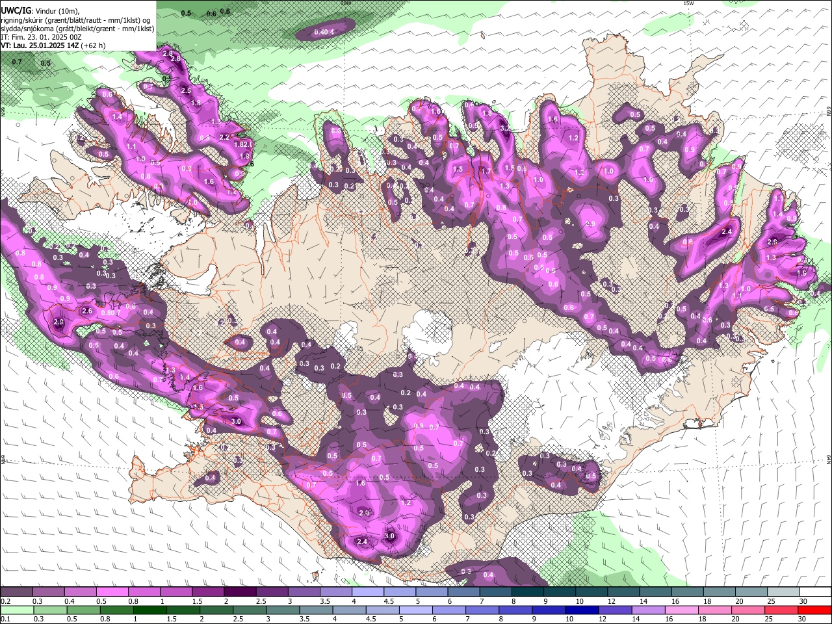Select rain legend swatch between 25 and 30

pos(781,610)
